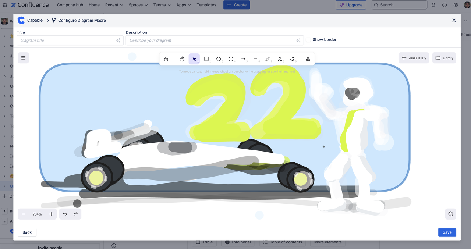
Task: Open the notifications bell
Action: coord(433,5)
